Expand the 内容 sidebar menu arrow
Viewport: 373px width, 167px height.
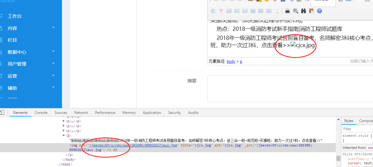point(54,27)
